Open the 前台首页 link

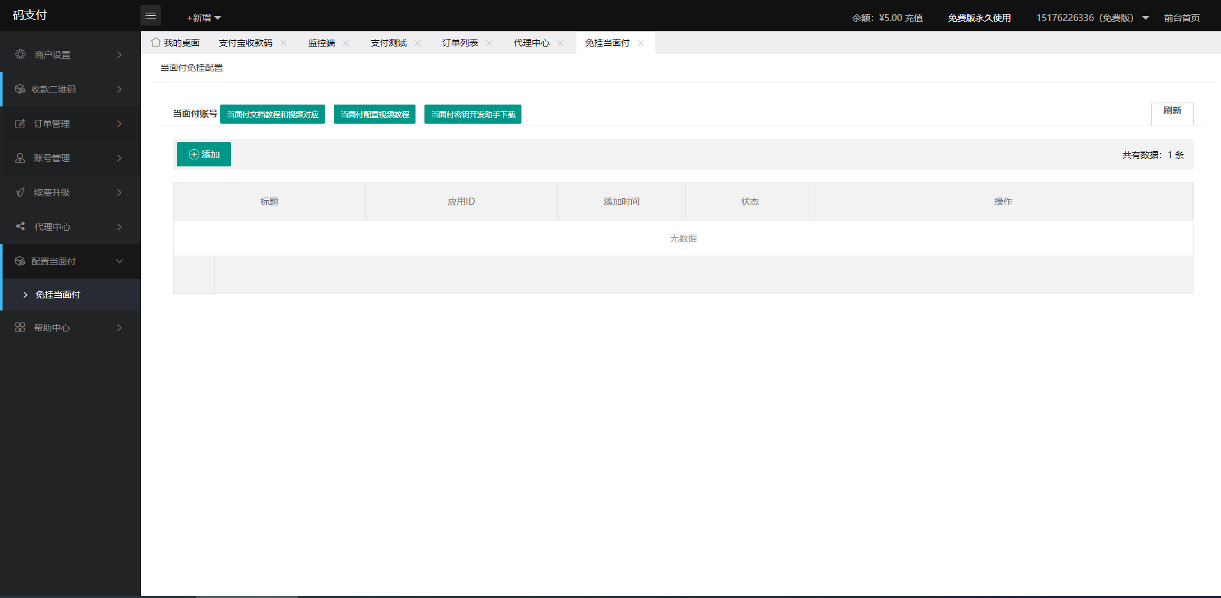[1181, 18]
